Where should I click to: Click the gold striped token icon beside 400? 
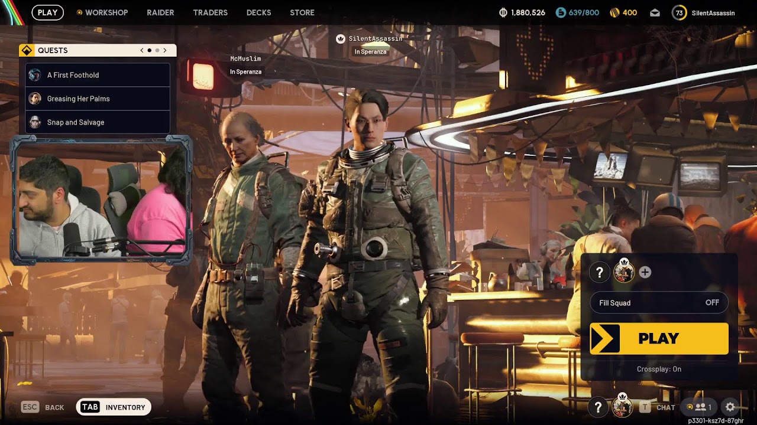click(x=614, y=12)
